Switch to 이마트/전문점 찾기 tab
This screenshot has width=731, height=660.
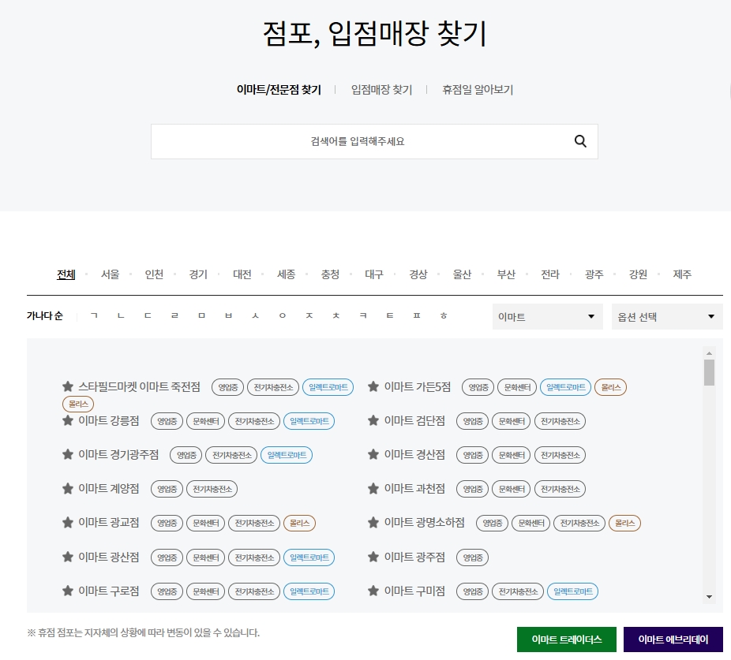279,89
